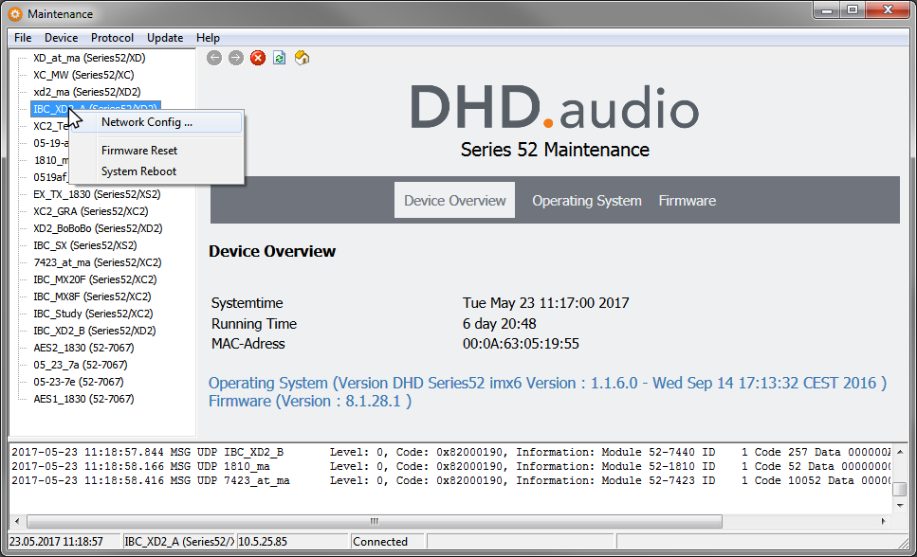This screenshot has height=557, width=917.
Task: Click the IBC_XD2_B log message line
Action: [450, 452]
